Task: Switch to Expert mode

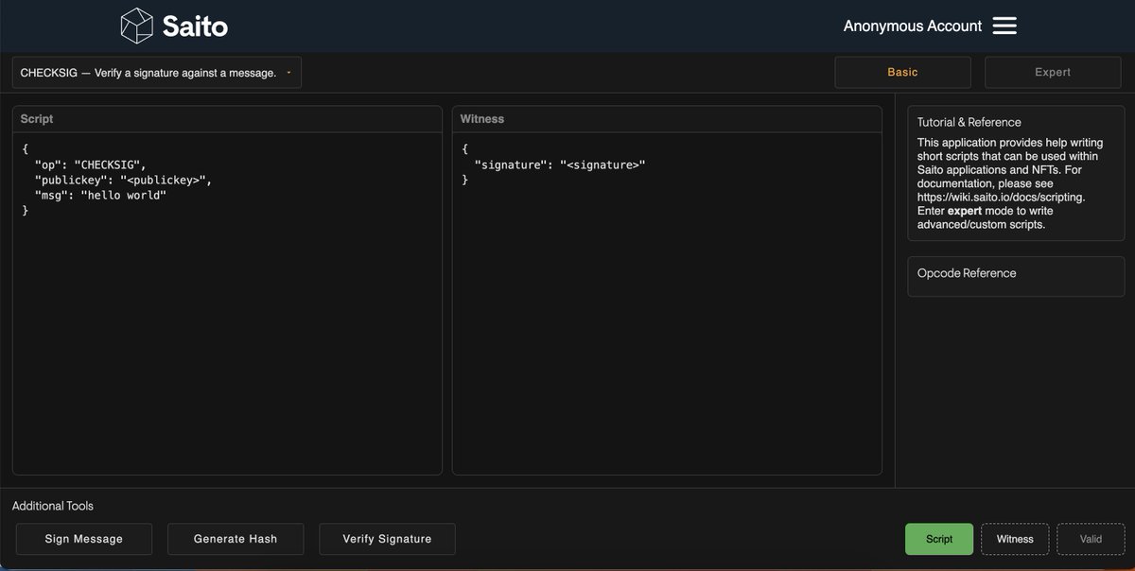Action: (x=1053, y=72)
